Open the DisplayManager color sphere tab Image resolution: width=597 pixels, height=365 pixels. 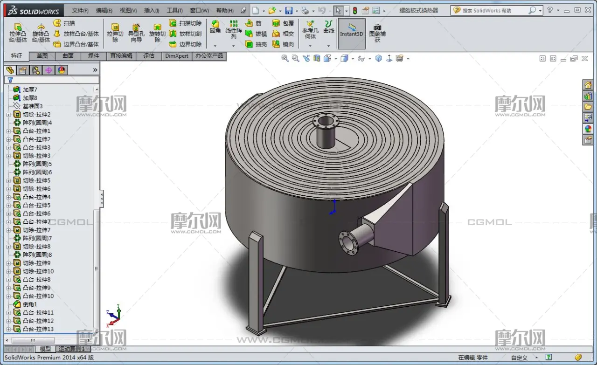62,70
